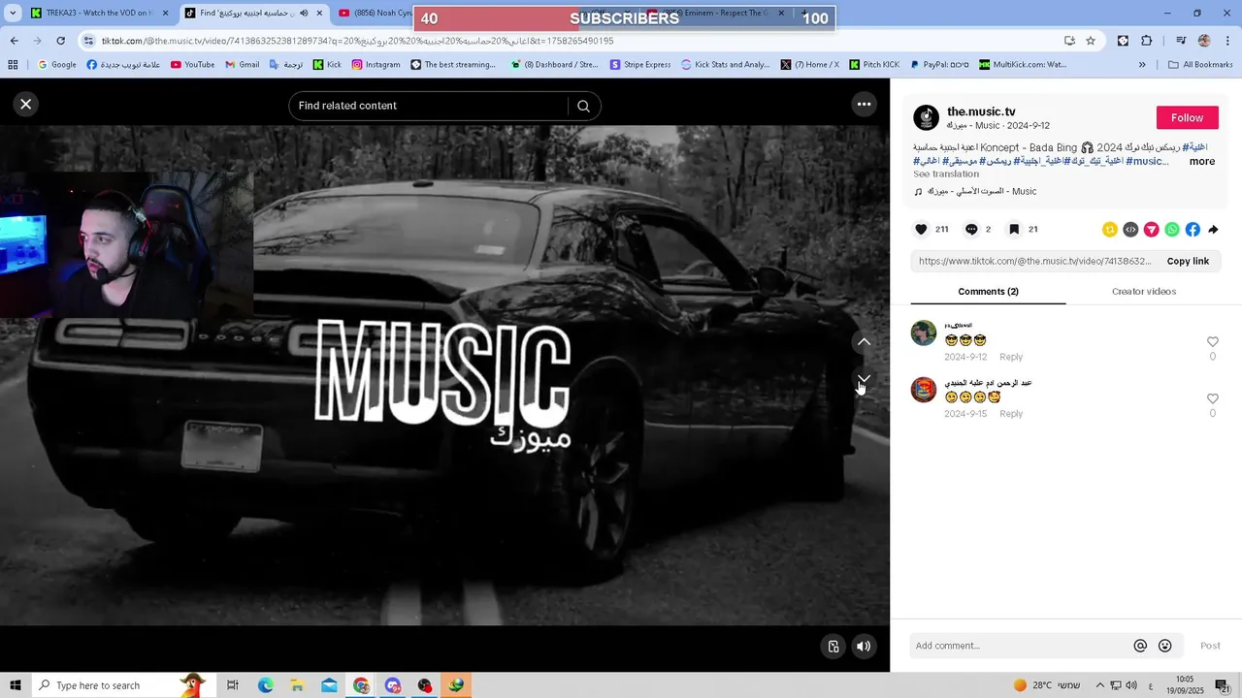Open the Windows Start menu
The width and height of the screenshot is (1242, 698).
pos(15,685)
